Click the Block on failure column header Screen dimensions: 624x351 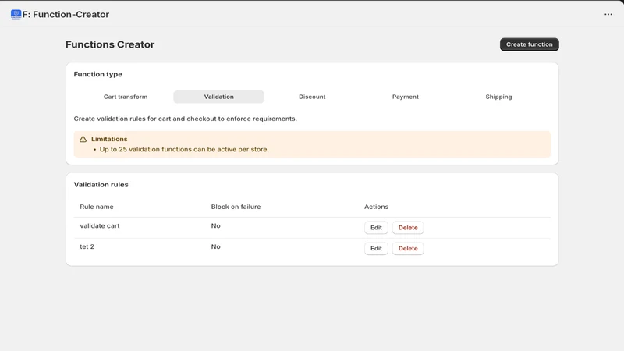236,207
